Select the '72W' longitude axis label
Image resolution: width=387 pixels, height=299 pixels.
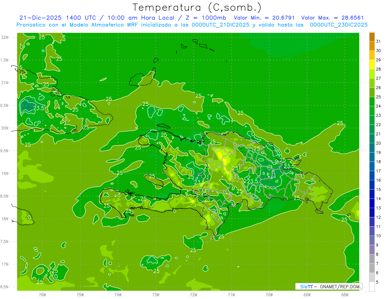193,294
